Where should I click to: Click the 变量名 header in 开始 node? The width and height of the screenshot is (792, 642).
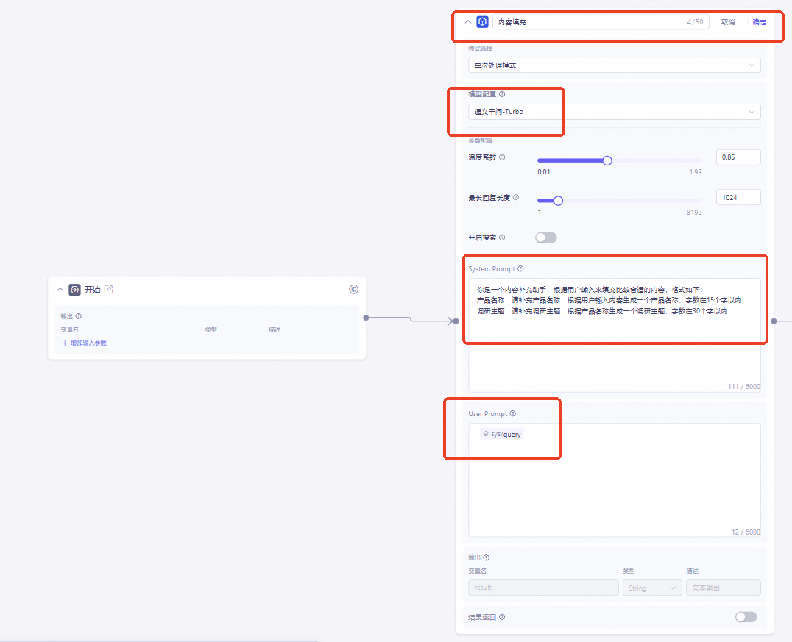[x=70, y=329]
